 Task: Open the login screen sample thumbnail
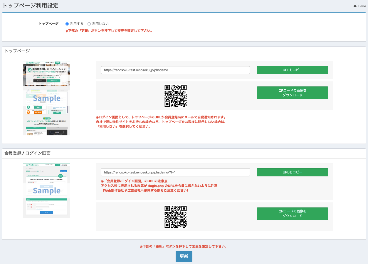(47, 190)
